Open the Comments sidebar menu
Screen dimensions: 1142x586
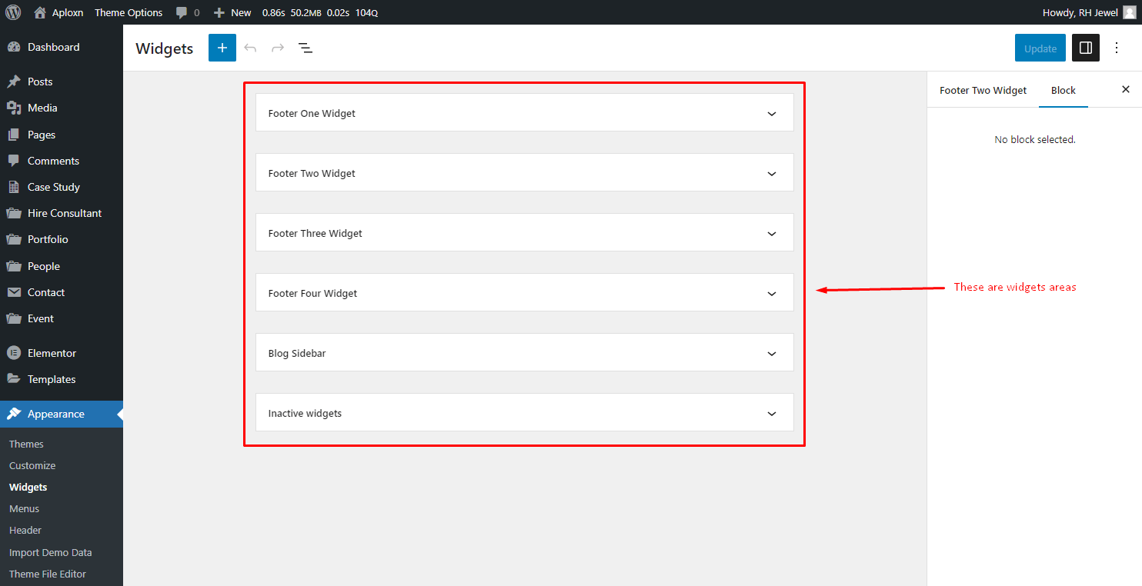point(62,161)
